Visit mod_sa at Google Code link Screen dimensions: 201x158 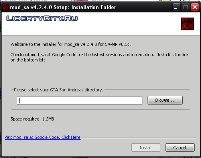(x=43, y=137)
